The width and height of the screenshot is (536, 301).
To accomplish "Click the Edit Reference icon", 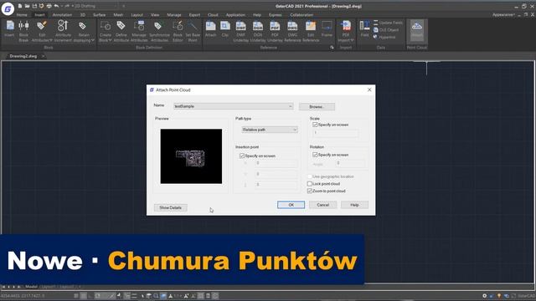I will click(x=311, y=31).
